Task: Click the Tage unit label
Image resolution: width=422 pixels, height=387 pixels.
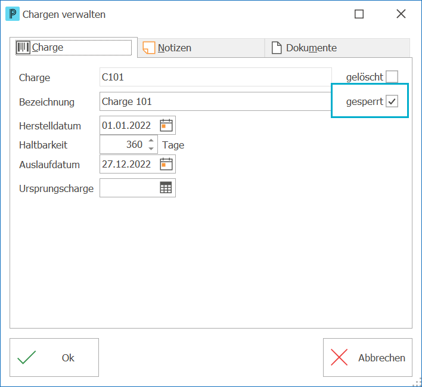Action: [173, 145]
